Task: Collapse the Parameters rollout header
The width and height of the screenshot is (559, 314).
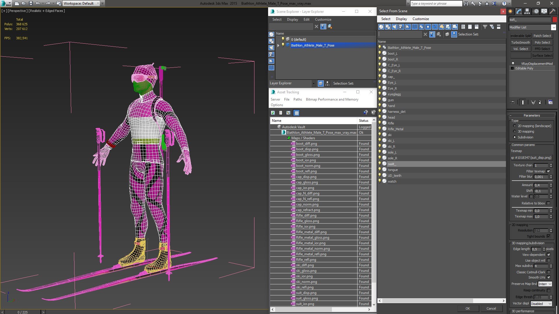Action: [532, 115]
